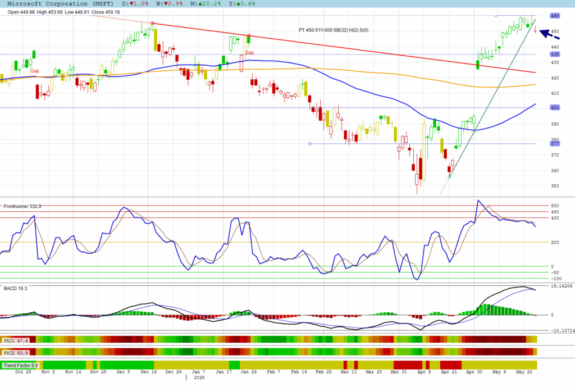Click the red trendline anchor marker at Jan 29 high
The image size is (575, 387).
[x=249, y=35]
